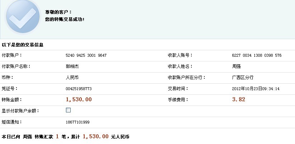
Task: Click the payee name 周强 in the table
Action: 237,66
